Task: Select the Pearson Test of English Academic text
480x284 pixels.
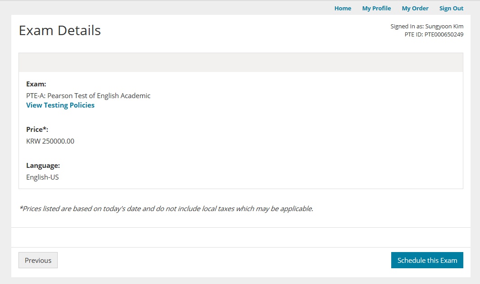Action: pyautogui.click(x=88, y=95)
